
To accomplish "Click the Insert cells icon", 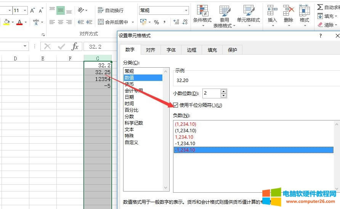I will [272, 11].
